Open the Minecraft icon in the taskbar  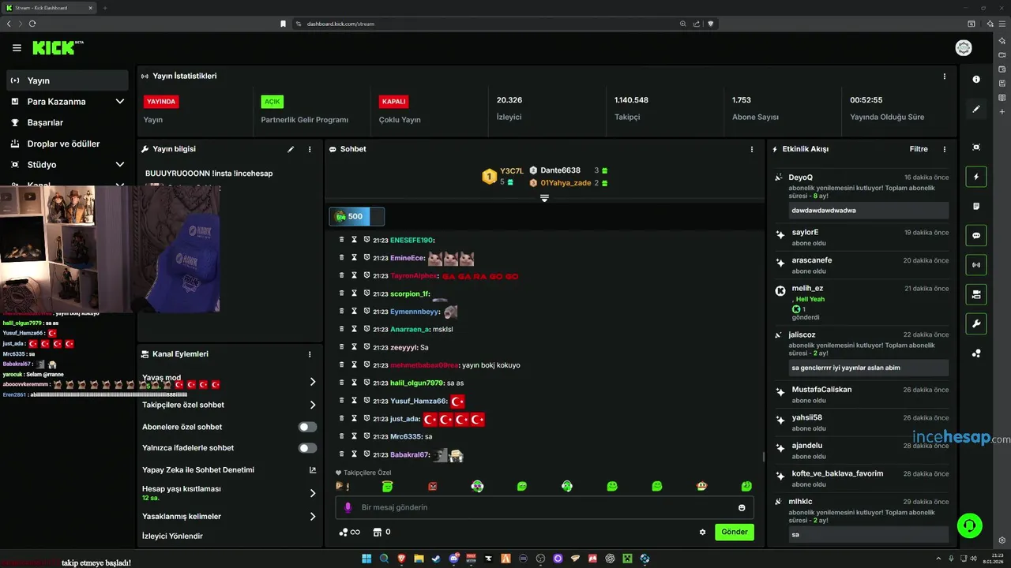point(628,559)
